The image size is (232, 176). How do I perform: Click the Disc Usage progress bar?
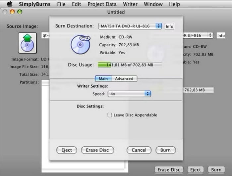[130, 65]
